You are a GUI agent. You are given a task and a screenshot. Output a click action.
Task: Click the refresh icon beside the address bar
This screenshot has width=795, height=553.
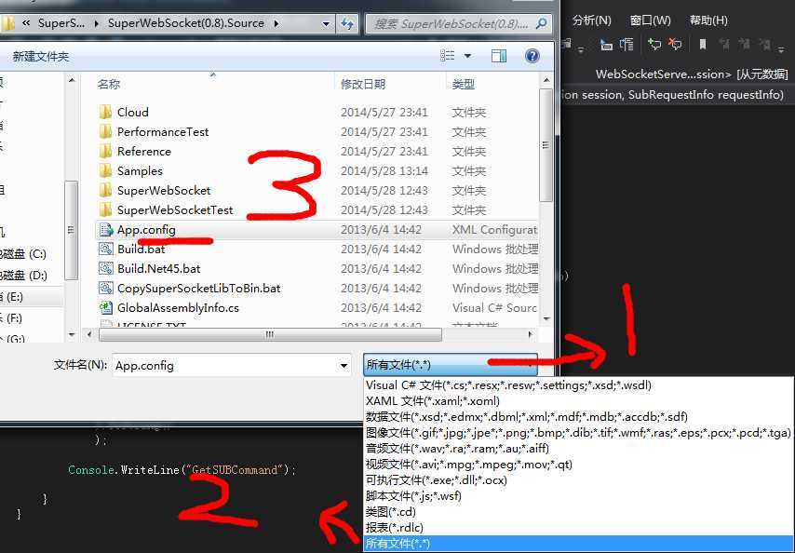(347, 23)
